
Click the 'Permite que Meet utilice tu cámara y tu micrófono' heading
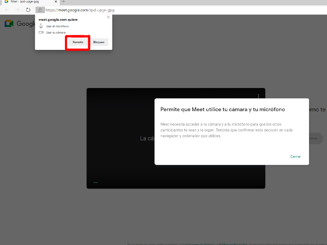(222, 109)
